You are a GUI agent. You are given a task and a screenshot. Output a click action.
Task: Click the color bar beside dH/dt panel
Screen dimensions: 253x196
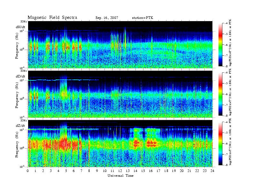click(220, 45)
